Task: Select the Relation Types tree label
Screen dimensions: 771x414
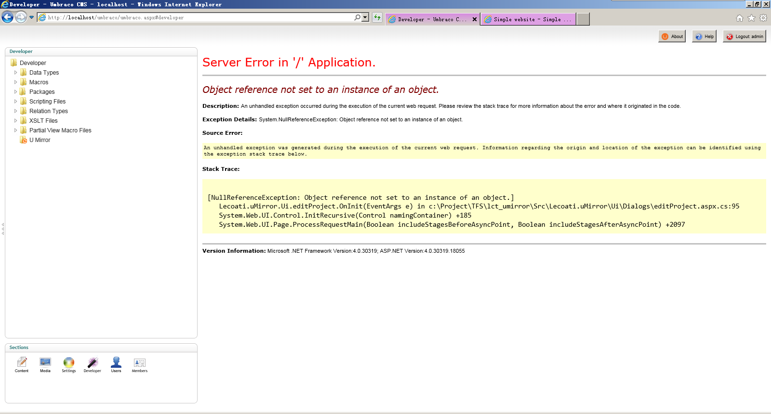Action: tap(49, 111)
